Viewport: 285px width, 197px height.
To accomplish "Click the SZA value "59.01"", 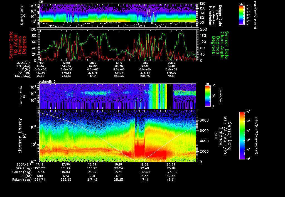I will 171,66.
